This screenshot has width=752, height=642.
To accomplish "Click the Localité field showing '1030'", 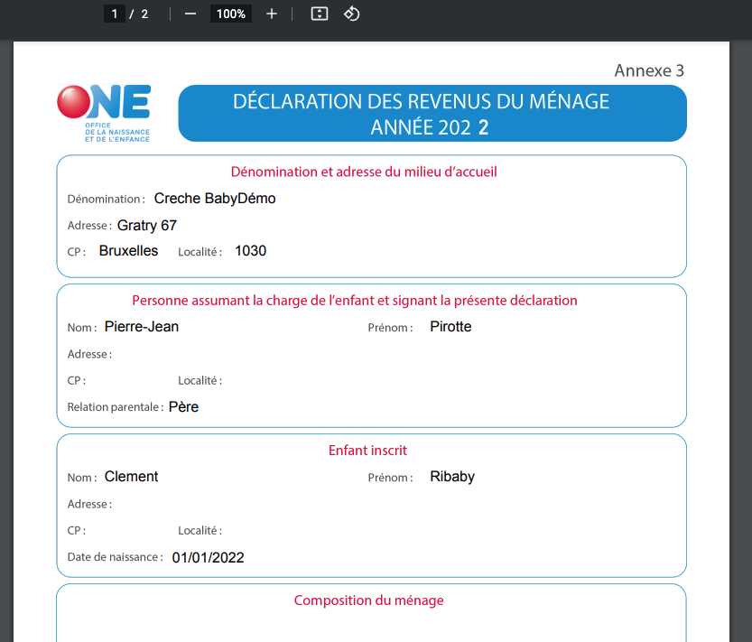I will click(250, 251).
